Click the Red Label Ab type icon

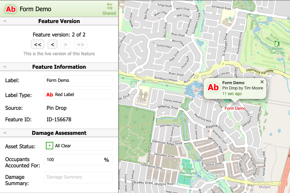click(50, 95)
